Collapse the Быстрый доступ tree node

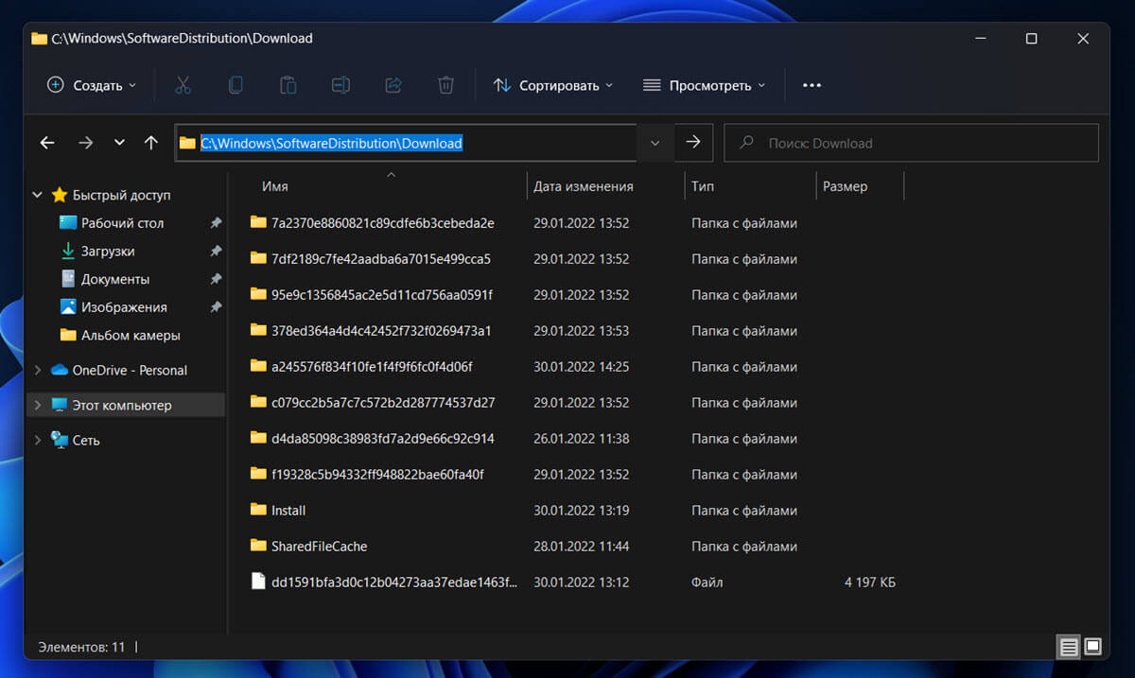(x=37, y=195)
